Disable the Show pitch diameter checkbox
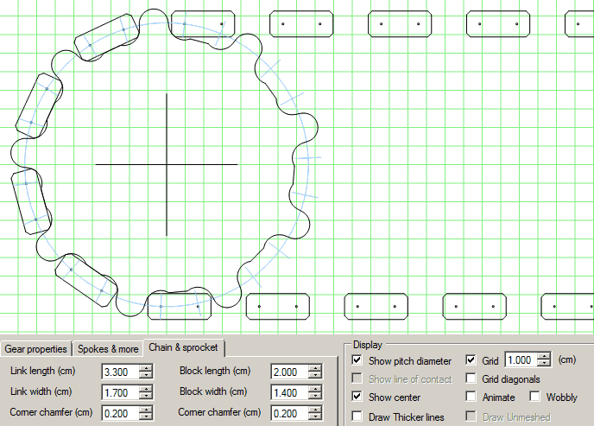Screen dimensions: 594x426 point(357,360)
